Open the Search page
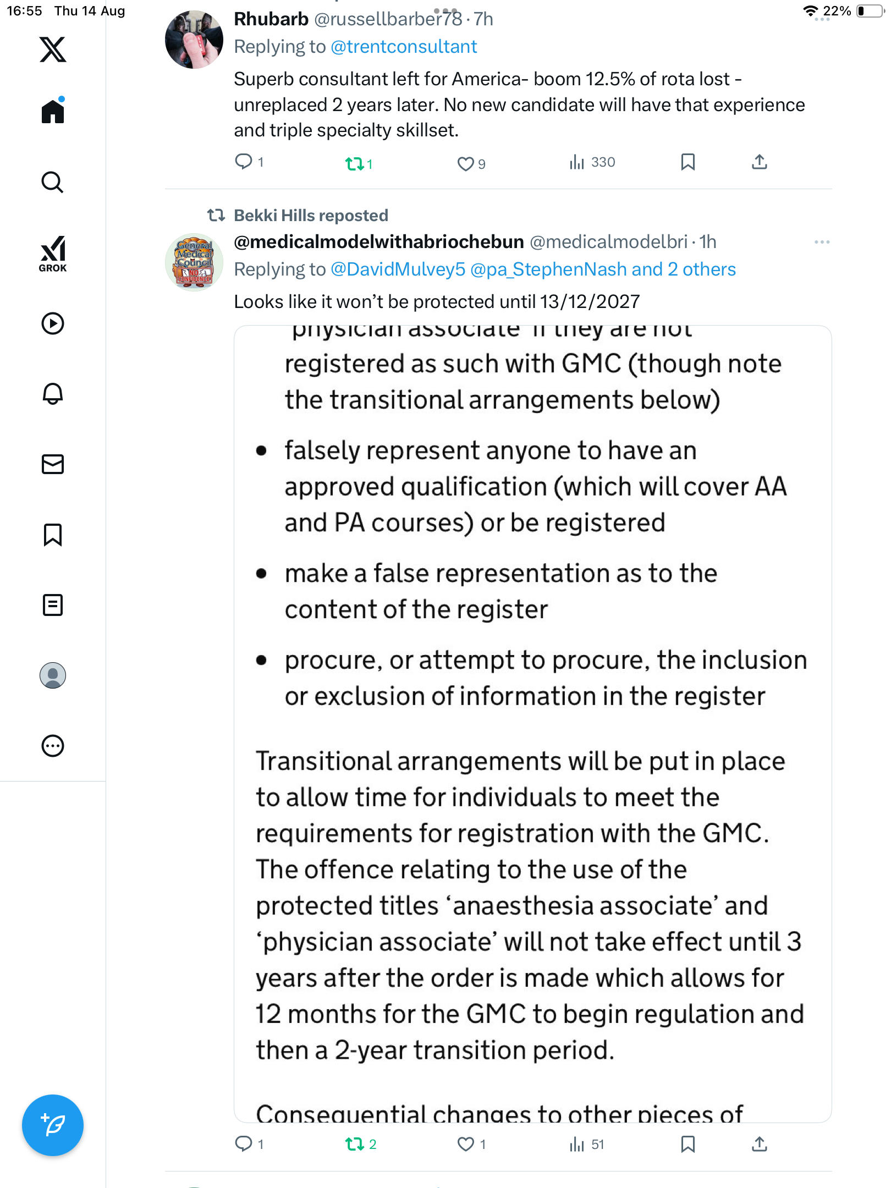 pyautogui.click(x=53, y=183)
